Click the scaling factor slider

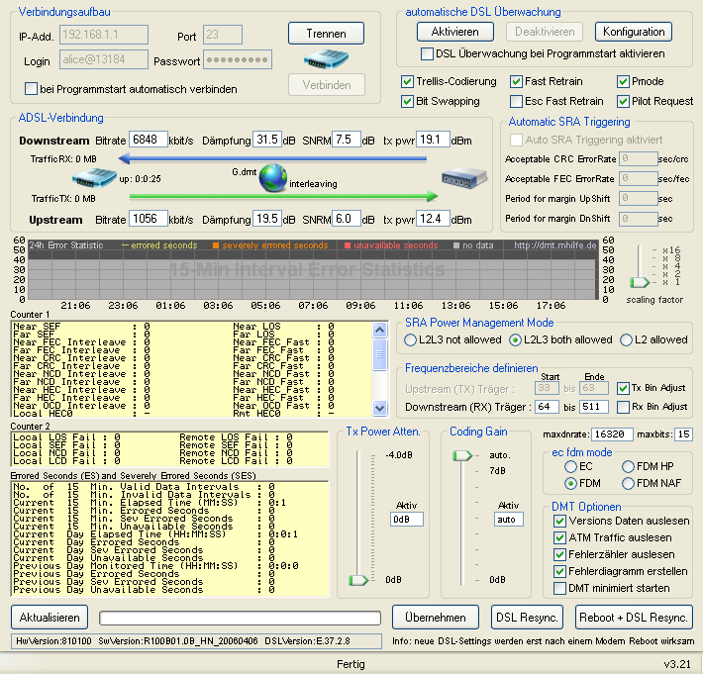[x=639, y=282]
